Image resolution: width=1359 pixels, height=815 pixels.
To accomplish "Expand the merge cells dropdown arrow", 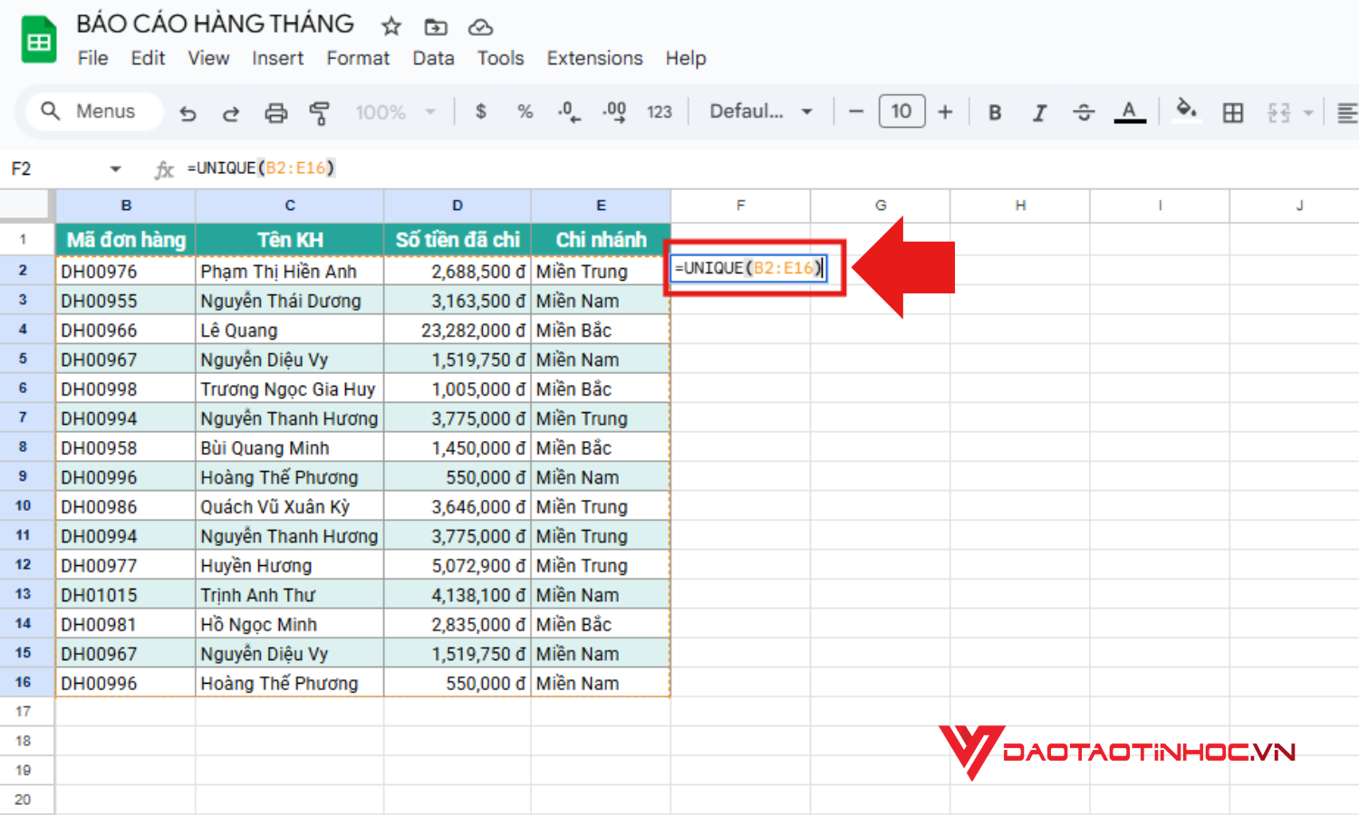I will tap(1308, 113).
